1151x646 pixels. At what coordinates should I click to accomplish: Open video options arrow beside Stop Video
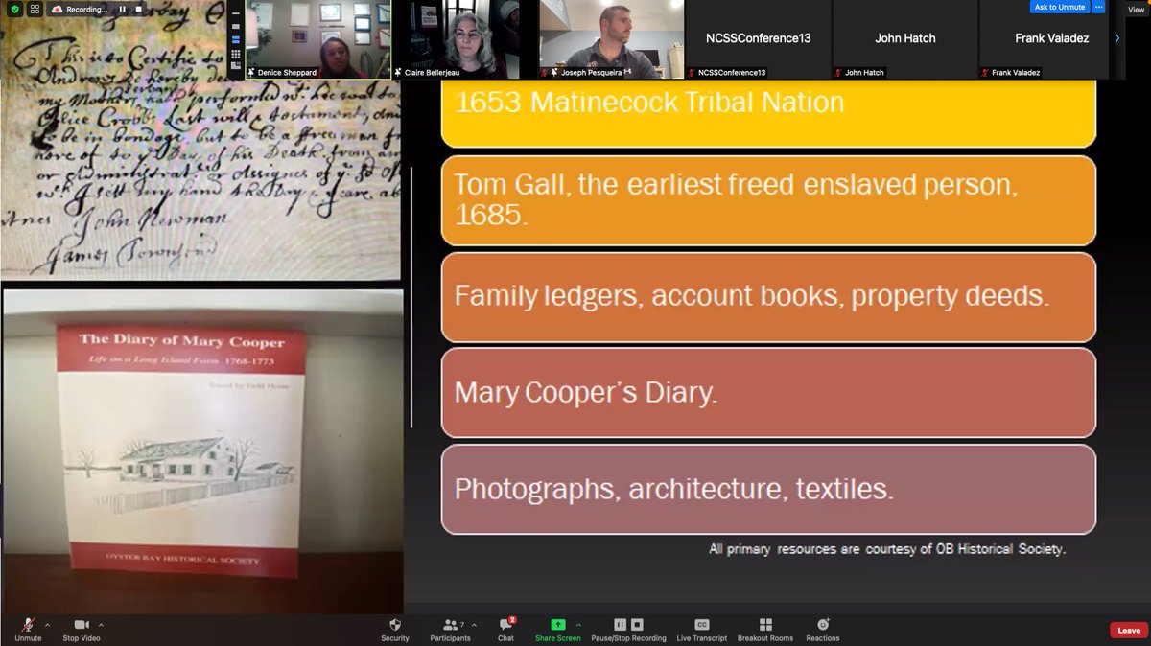pyautogui.click(x=101, y=624)
